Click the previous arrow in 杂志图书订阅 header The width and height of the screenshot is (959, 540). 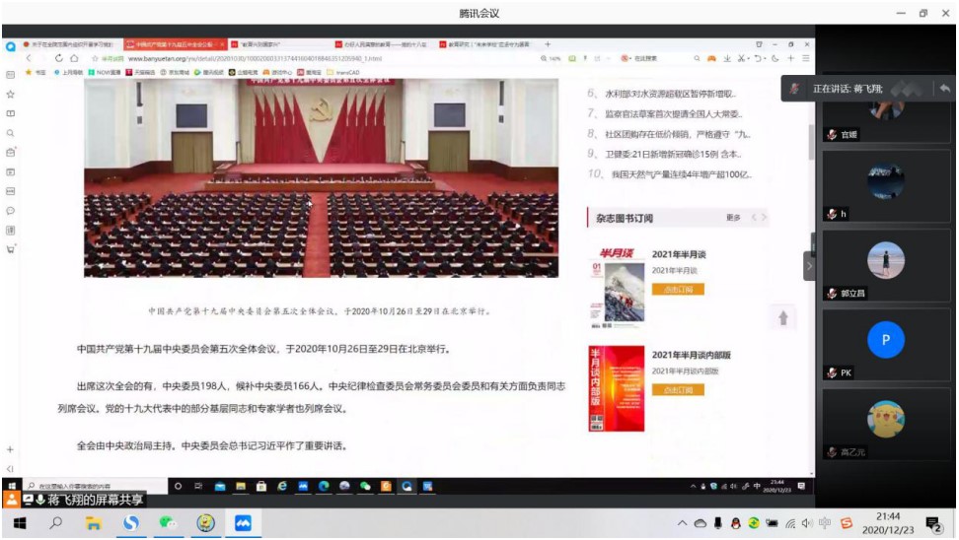point(754,218)
